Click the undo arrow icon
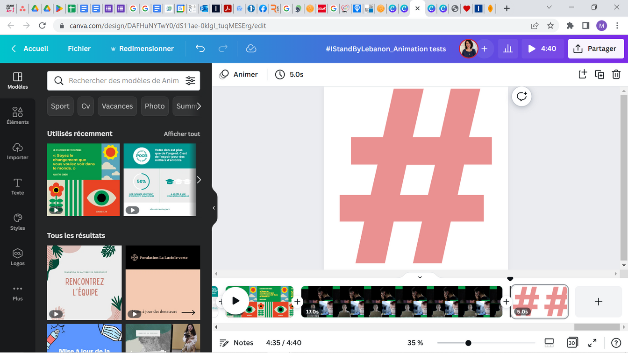 pos(200,49)
